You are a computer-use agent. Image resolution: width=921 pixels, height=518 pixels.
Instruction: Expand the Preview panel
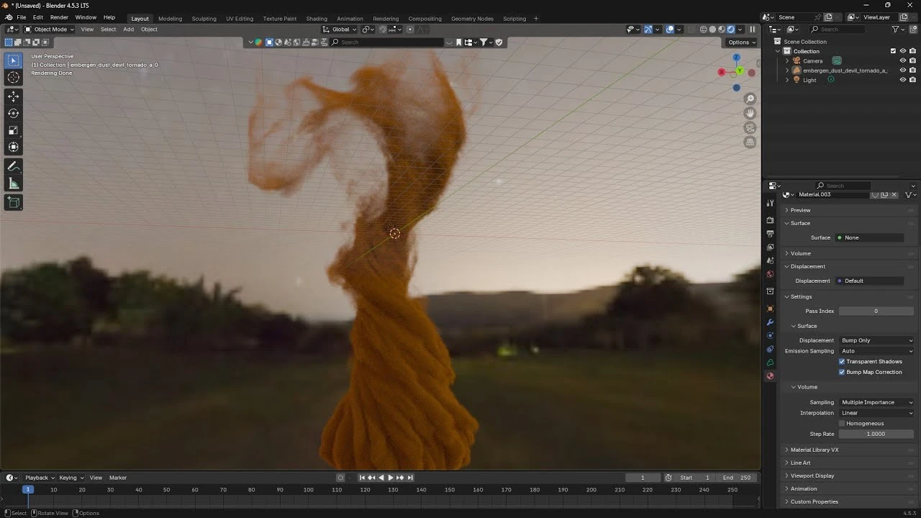pyautogui.click(x=848, y=210)
